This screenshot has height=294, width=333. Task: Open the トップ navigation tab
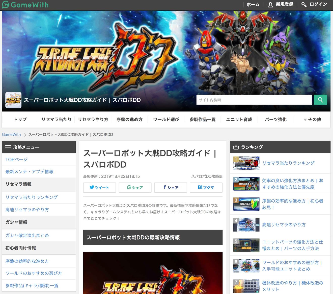tap(20, 119)
